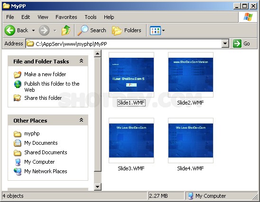Open My Documents link

coord(41,143)
